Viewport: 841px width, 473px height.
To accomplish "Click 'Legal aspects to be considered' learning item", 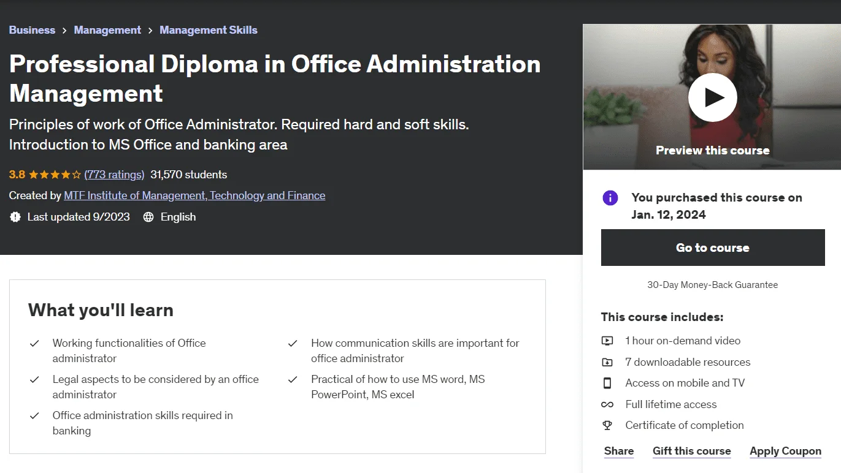I will point(155,387).
